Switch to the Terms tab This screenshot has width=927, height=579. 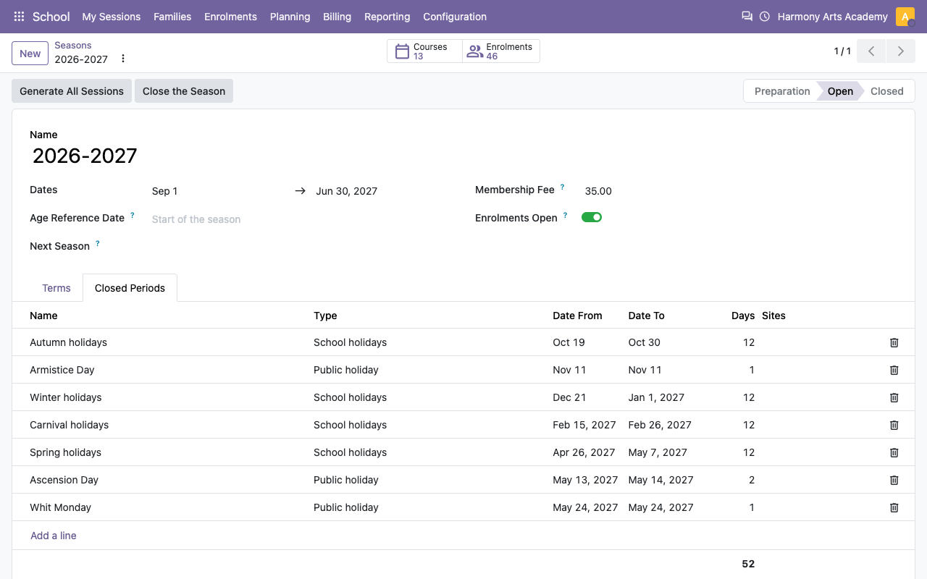56,288
